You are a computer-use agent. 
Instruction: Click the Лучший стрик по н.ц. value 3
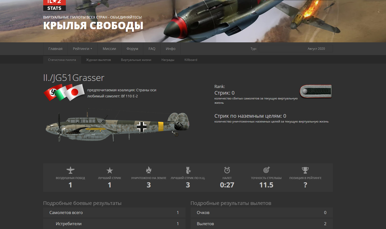click(x=188, y=185)
